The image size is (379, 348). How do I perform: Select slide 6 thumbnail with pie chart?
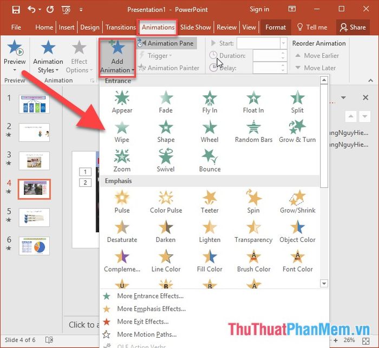(x=34, y=246)
